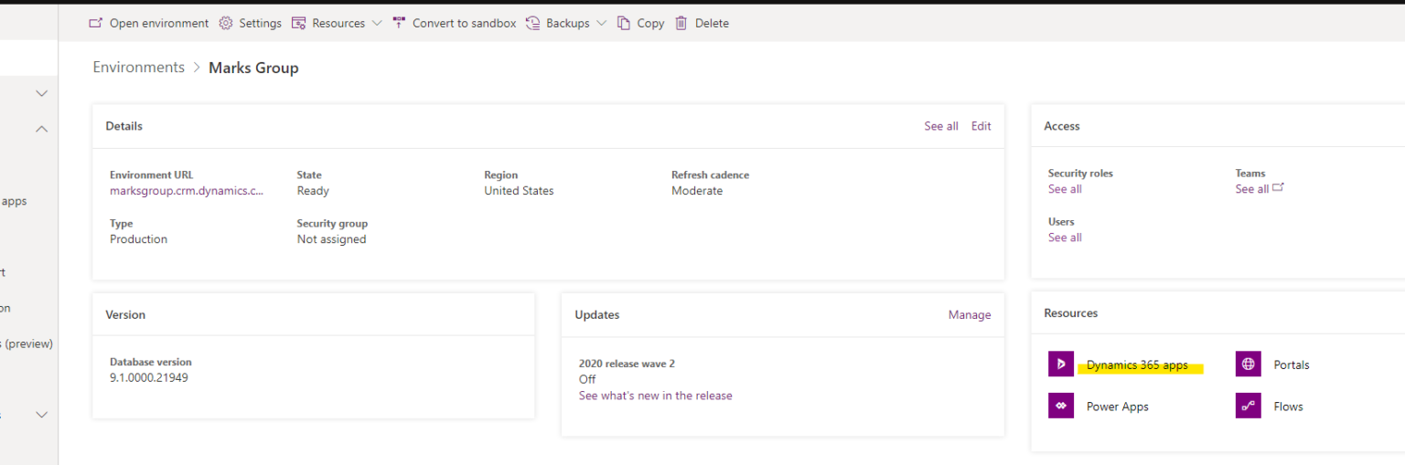The width and height of the screenshot is (1405, 465).
Task: Open the Backups menu label
Action: click(568, 23)
